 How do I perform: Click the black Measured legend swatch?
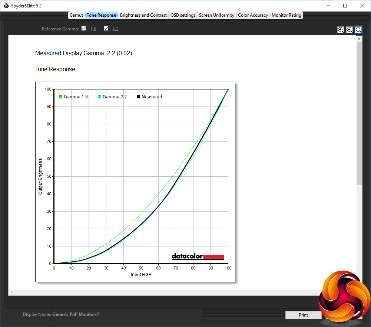tap(138, 97)
